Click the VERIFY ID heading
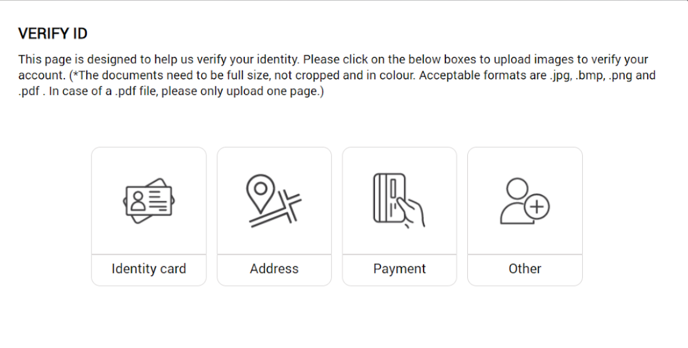This screenshot has width=688, height=348. tap(53, 33)
